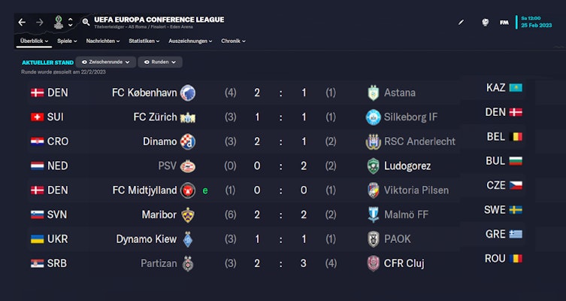
Task: Click the PAOK club badge
Action: (x=374, y=239)
